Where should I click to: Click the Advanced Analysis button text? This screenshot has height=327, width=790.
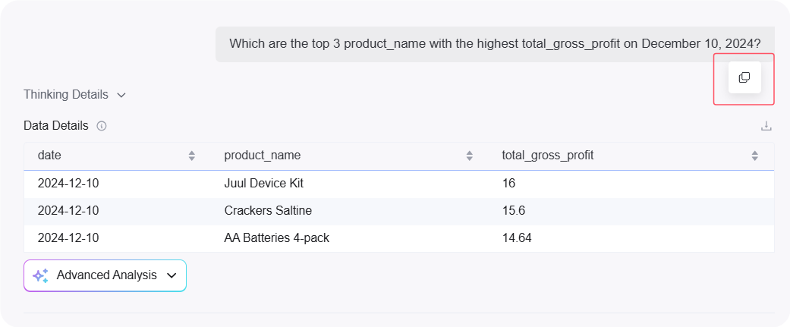106,275
